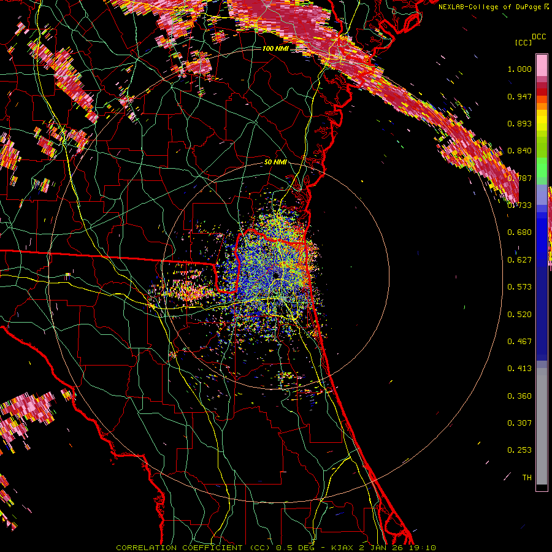The width and height of the screenshot is (552, 552).
Task: Click the dark navy color bar segment
Action: click(x=542, y=313)
